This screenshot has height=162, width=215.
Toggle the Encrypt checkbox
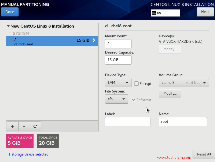tap(136, 84)
